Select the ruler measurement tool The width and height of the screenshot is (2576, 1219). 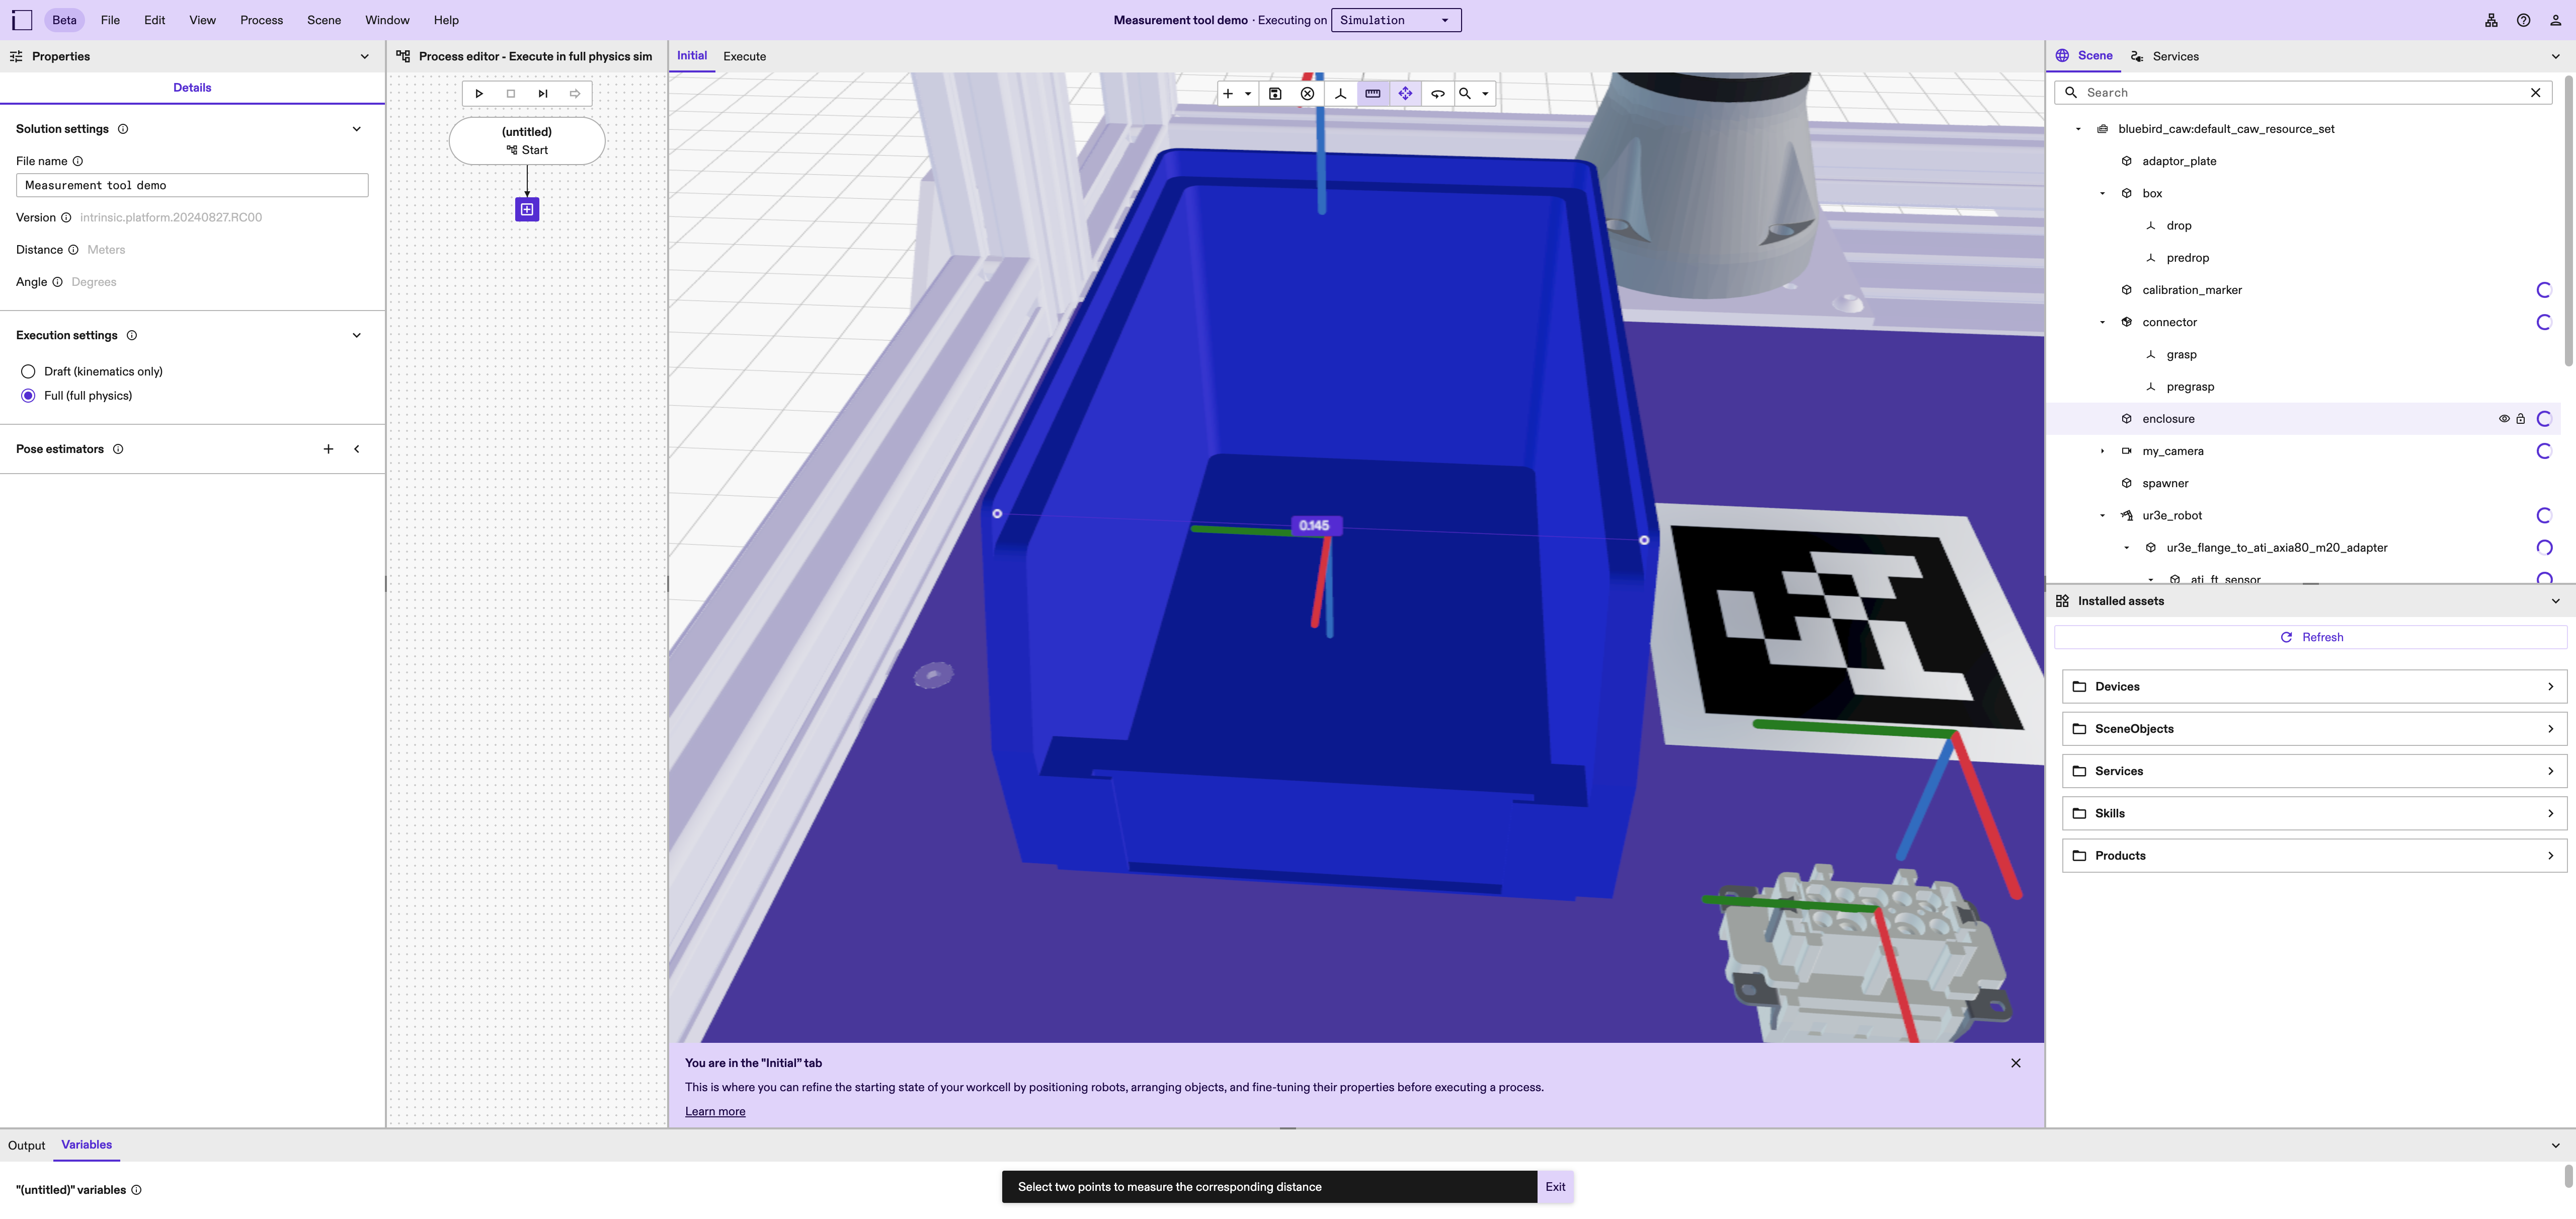(1372, 93)
